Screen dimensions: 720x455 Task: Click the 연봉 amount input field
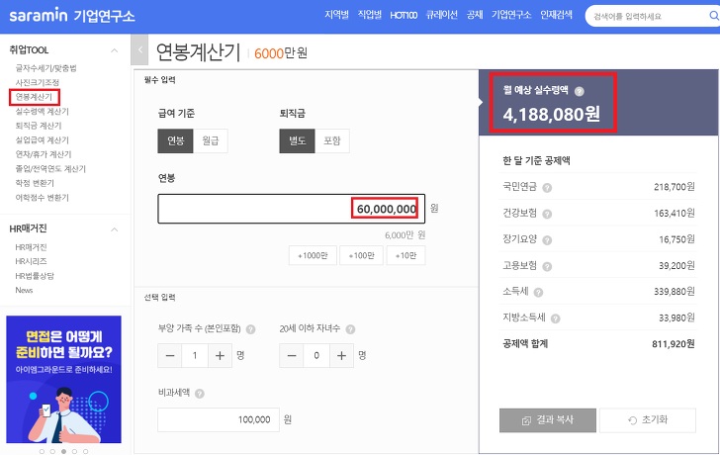pyautogui.click(x=291, y=209)
